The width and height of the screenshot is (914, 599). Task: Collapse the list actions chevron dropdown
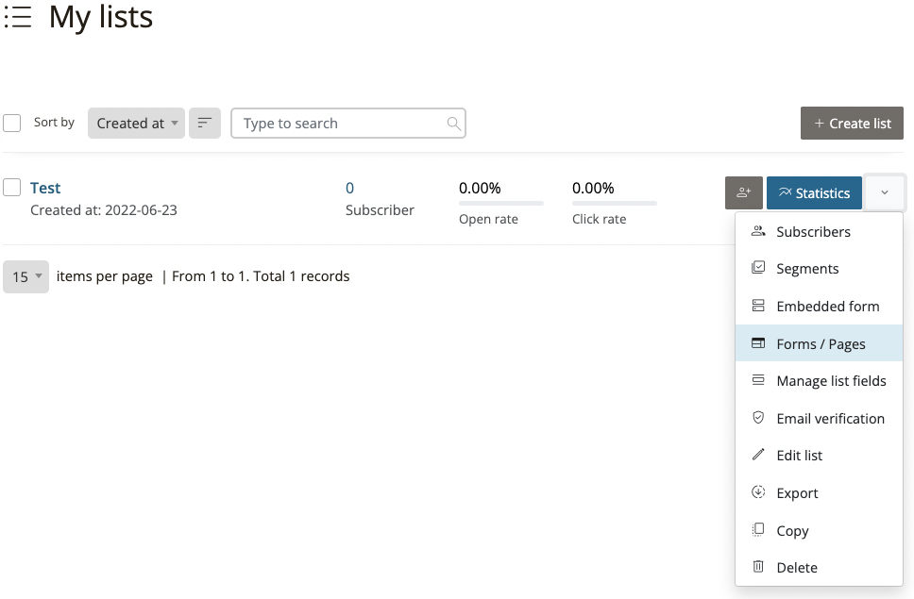885,192
